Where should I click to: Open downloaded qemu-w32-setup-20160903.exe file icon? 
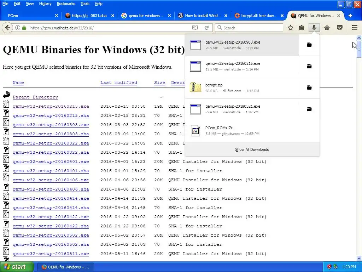(195, 45)
